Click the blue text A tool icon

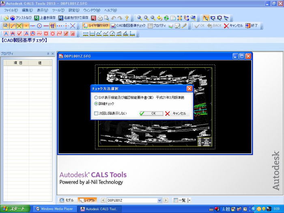pyautogui.click(x=6, y=34)
